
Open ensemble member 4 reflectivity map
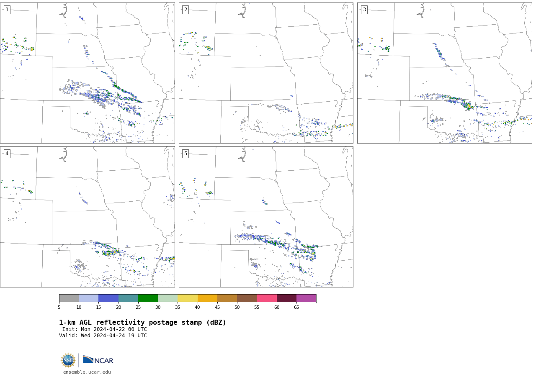point(88,217)
